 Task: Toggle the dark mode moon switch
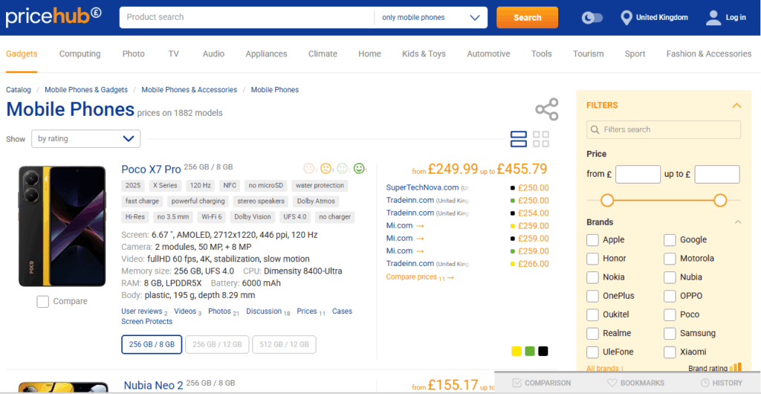click(x=592, y=18)
